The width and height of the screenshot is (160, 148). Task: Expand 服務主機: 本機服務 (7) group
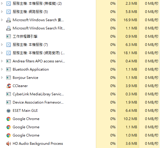2,45
